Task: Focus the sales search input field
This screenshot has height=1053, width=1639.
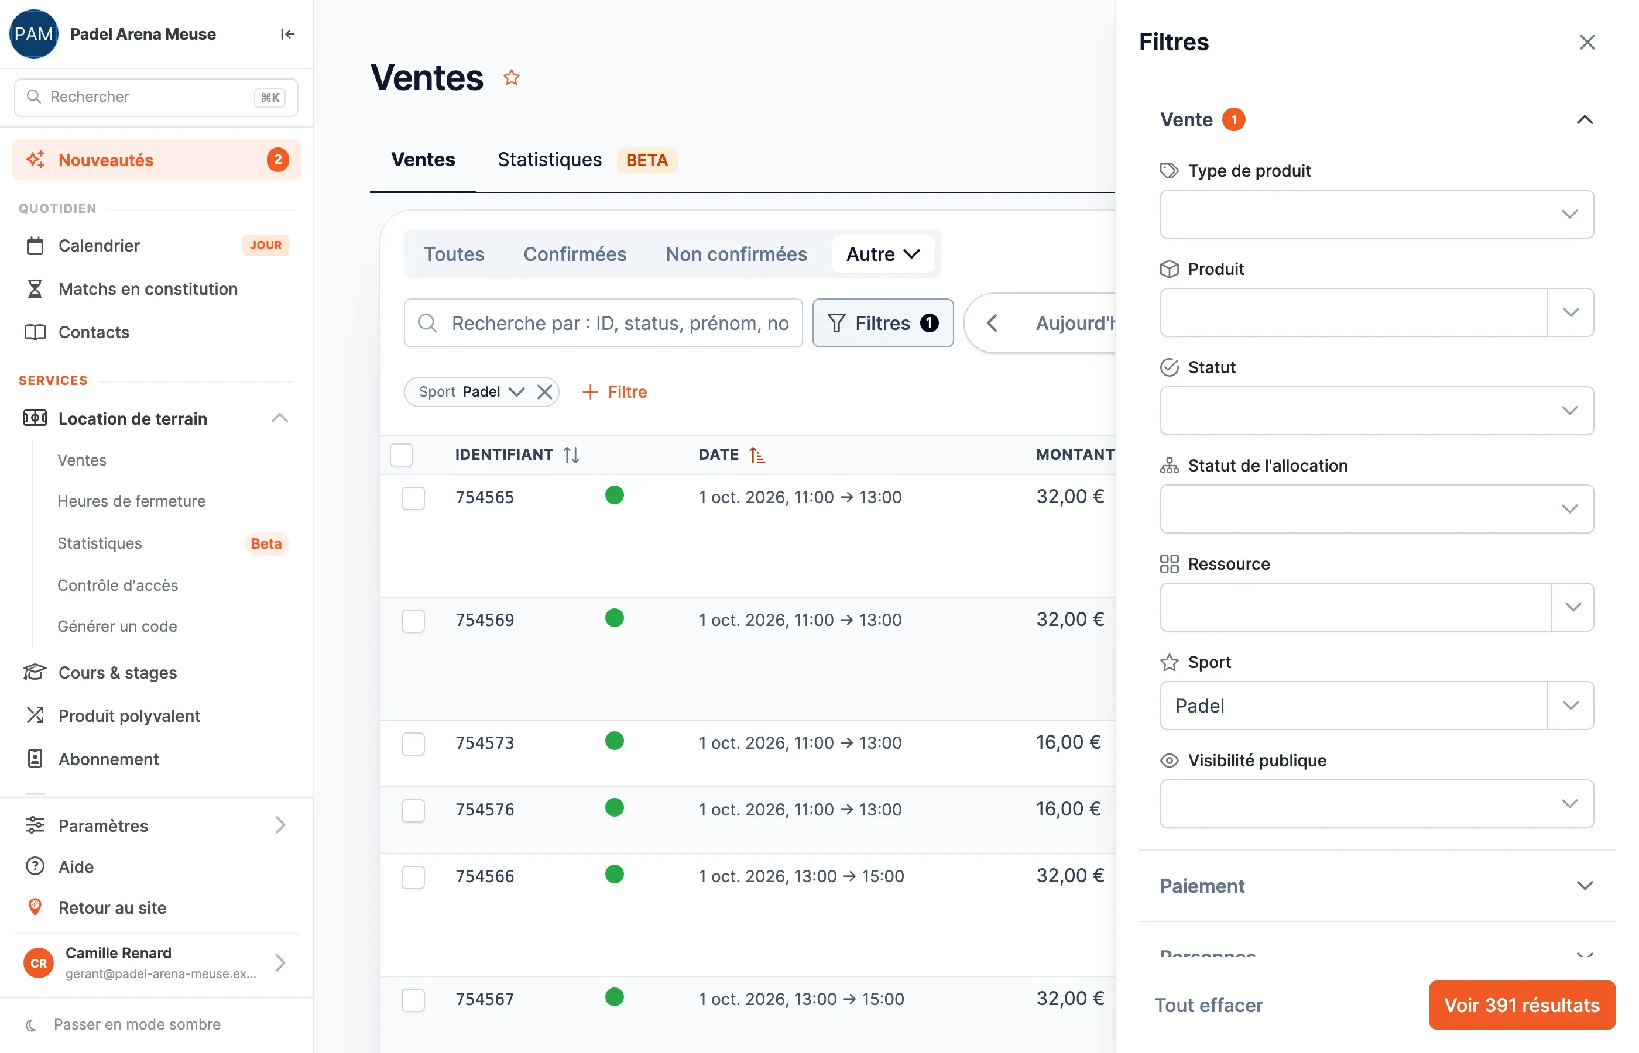Action: (x=603, y=323)
